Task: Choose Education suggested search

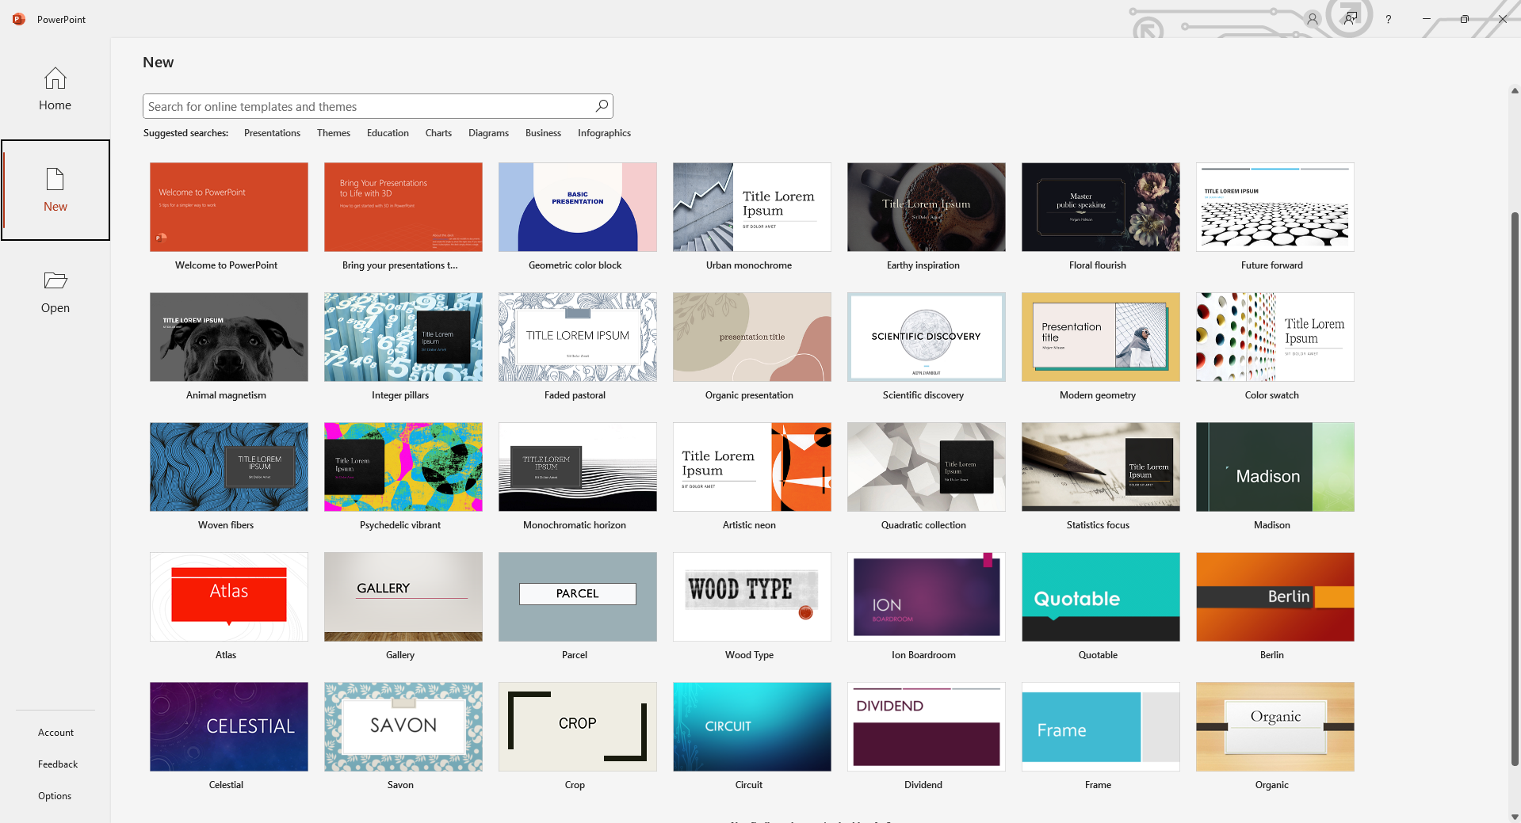Action: pyautogui.click(x=388, y=133)
